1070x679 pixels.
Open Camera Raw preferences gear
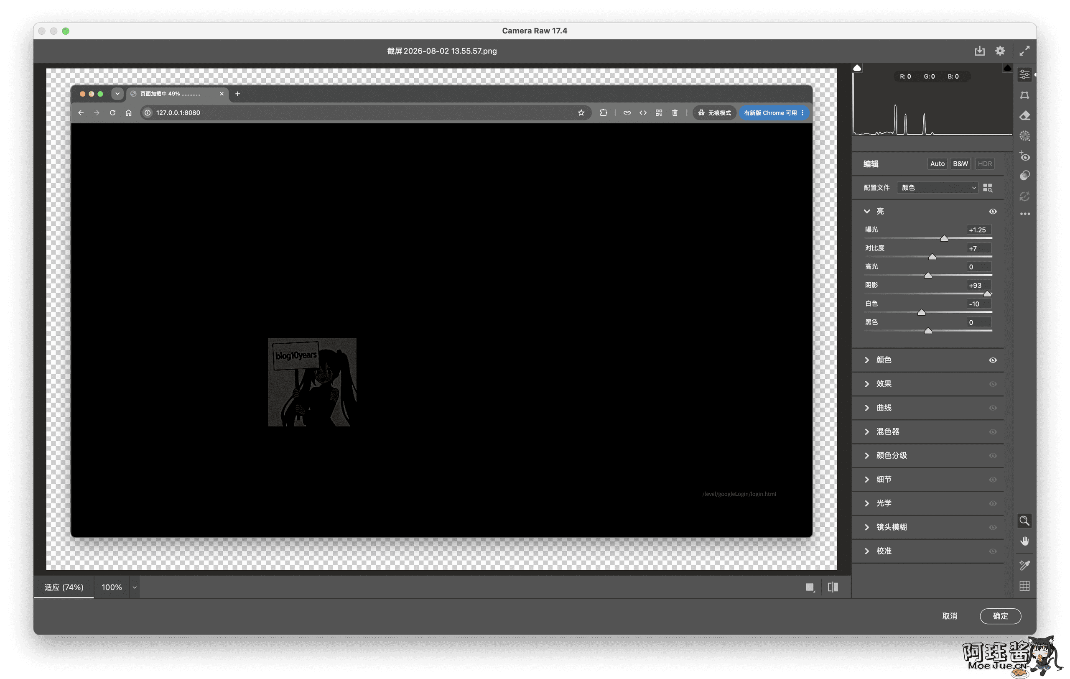(1000, 51)
